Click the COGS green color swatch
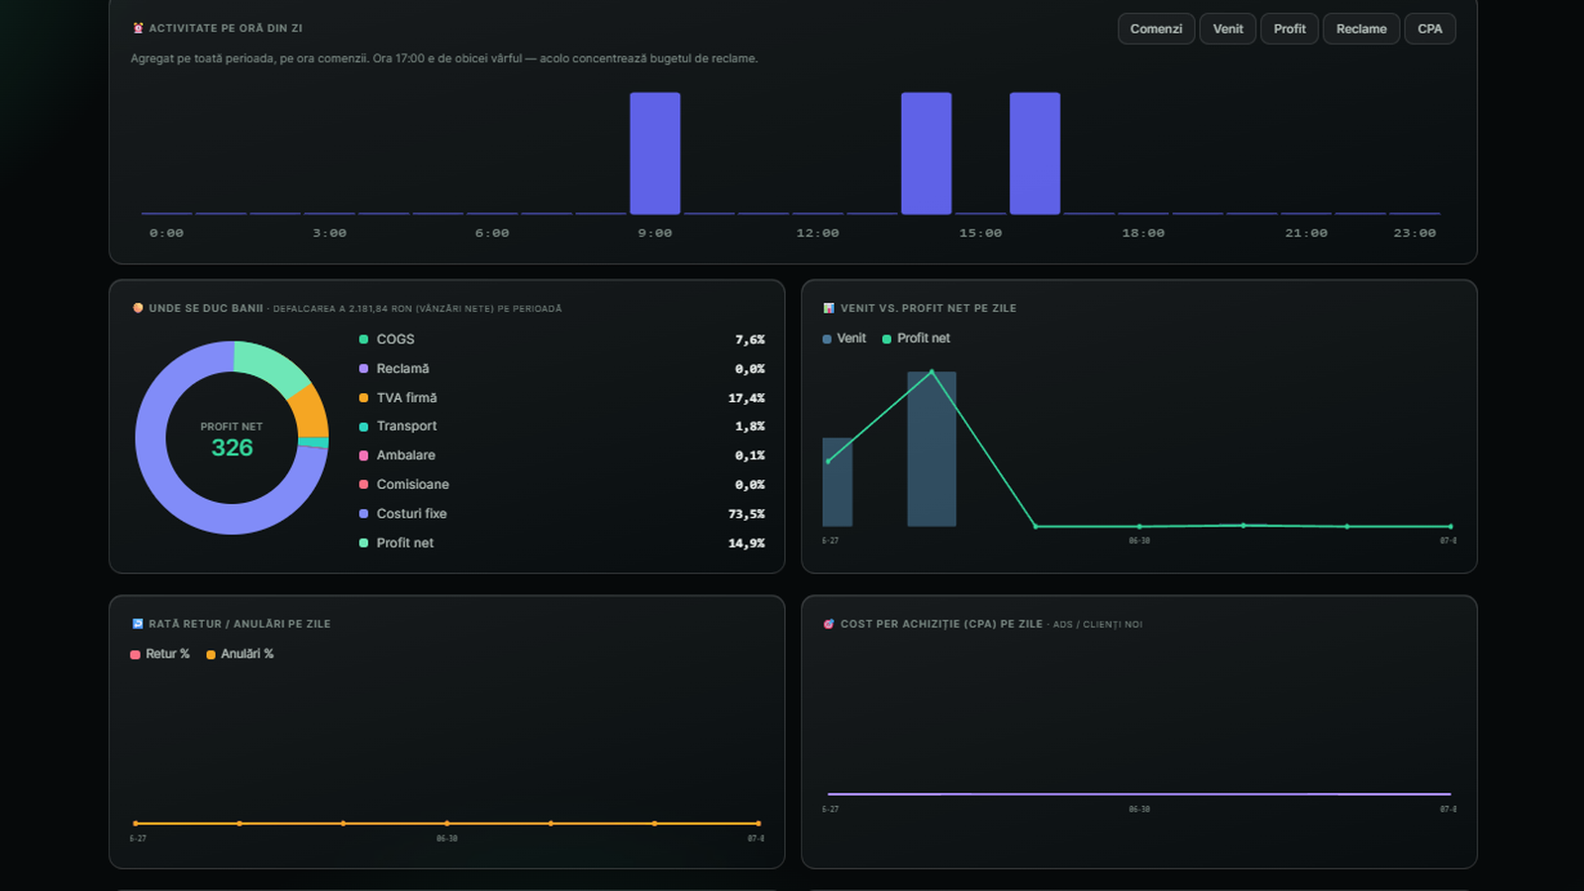 [363, 340]
